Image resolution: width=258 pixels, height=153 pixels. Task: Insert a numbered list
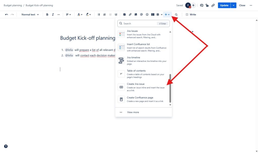pos(104,14)
